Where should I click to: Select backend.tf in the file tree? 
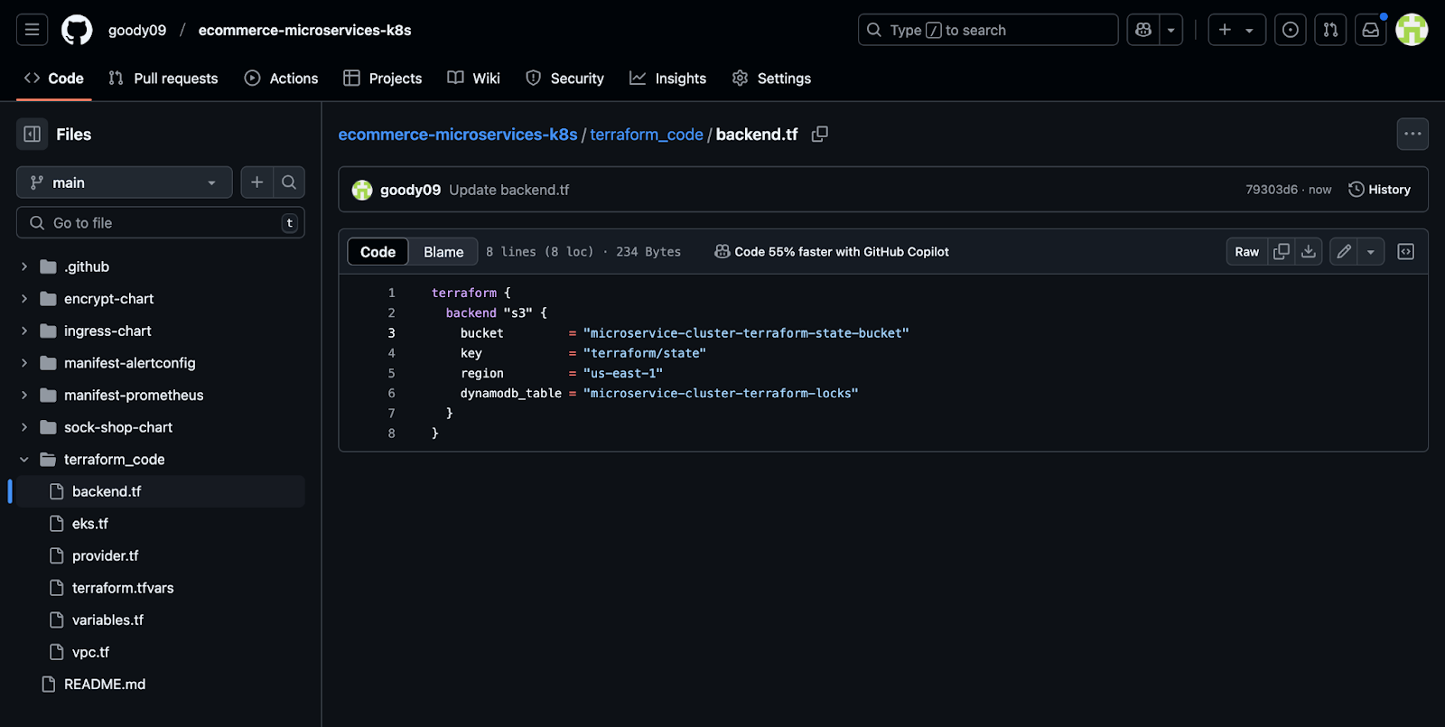(161, 491)
